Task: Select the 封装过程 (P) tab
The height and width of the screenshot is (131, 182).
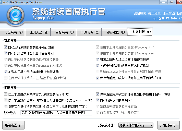Action: point(140,32)
